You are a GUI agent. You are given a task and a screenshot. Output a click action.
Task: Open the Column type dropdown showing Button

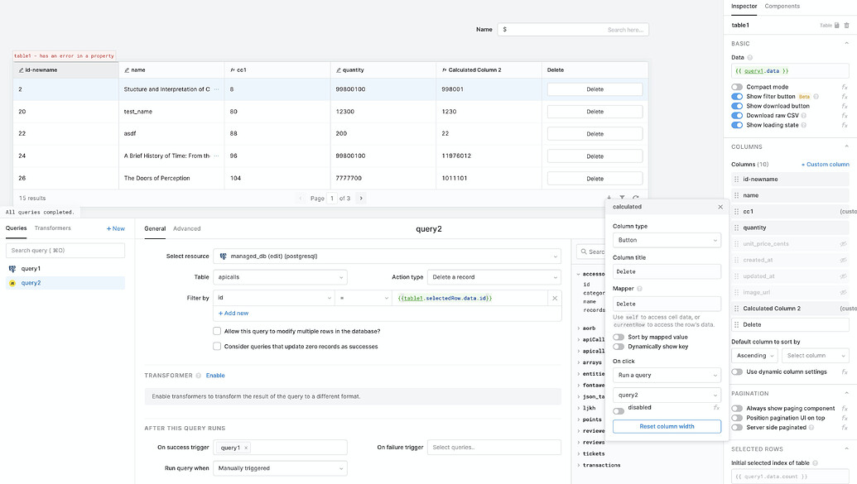[x=667, y=240]
